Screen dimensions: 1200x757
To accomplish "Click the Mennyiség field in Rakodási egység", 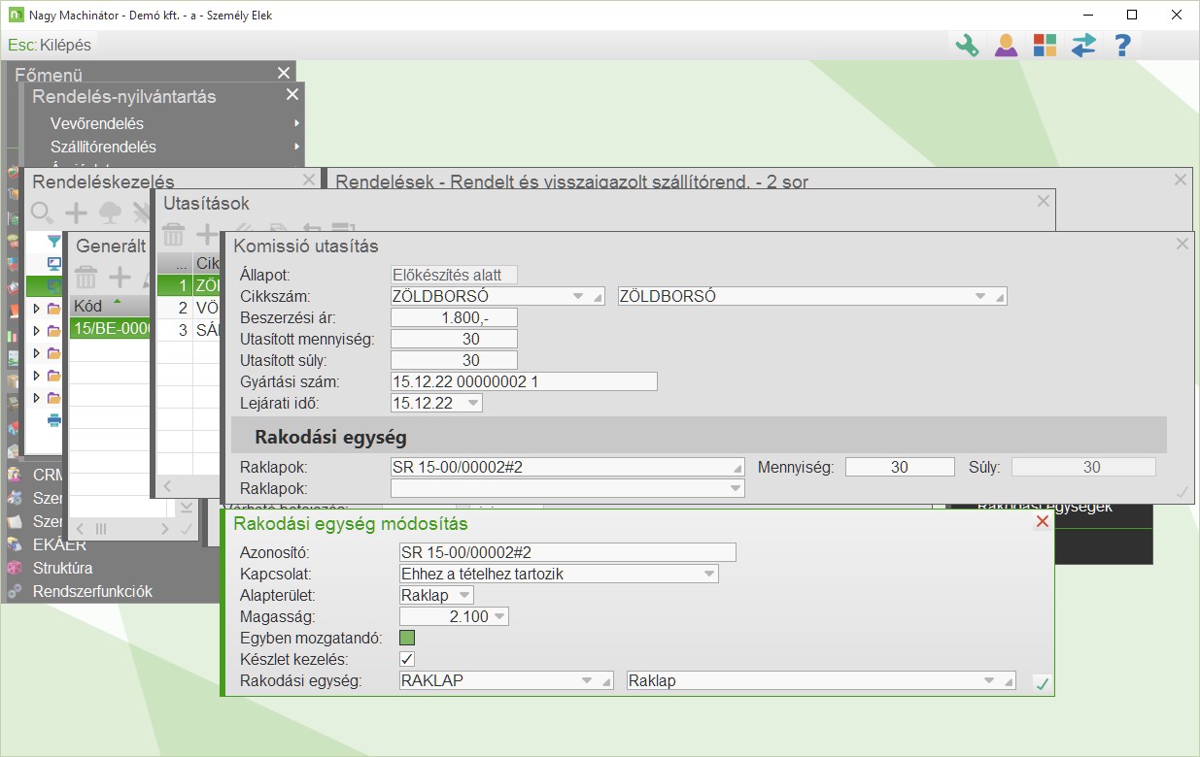I will pyautogui.click(x=900, y=467).
